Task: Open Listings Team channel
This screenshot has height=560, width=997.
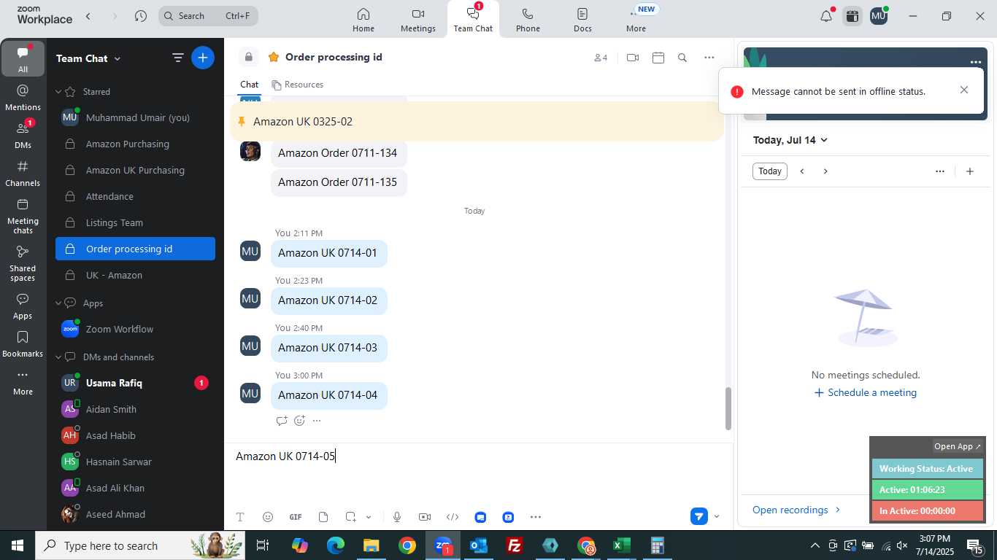Action: pyautogui.click(x=135, y=223)
